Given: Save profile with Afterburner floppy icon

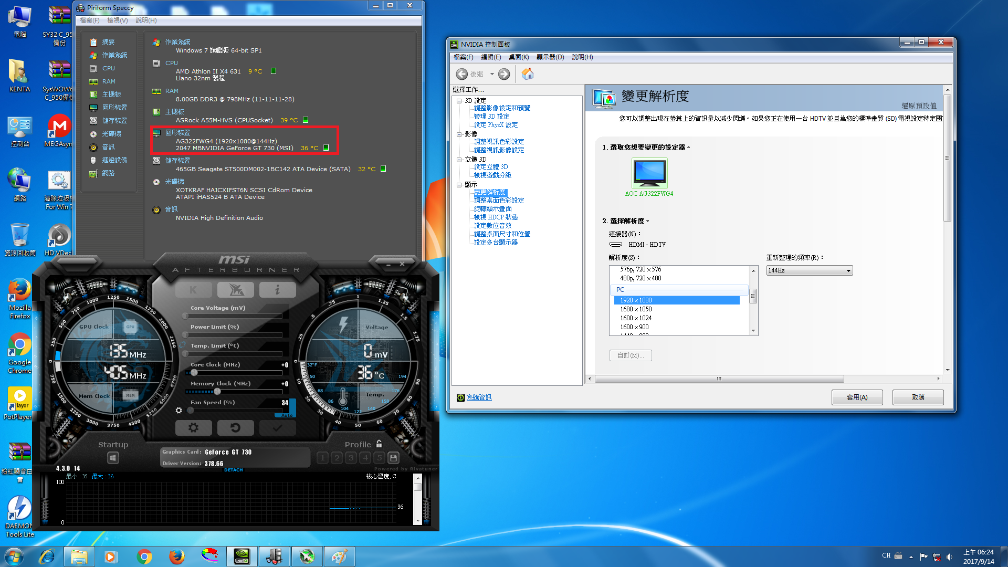Looking at the screenshot, I should coord(394,458).
